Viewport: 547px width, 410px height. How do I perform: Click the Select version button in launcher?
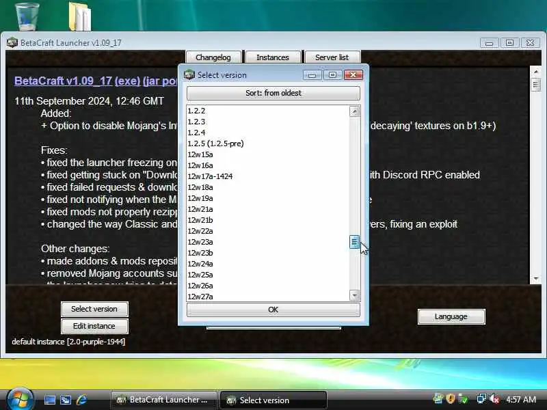[x=94, y=309]
